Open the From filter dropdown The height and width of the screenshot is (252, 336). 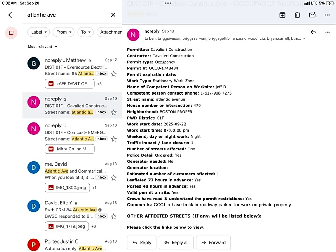coord(64,32)
